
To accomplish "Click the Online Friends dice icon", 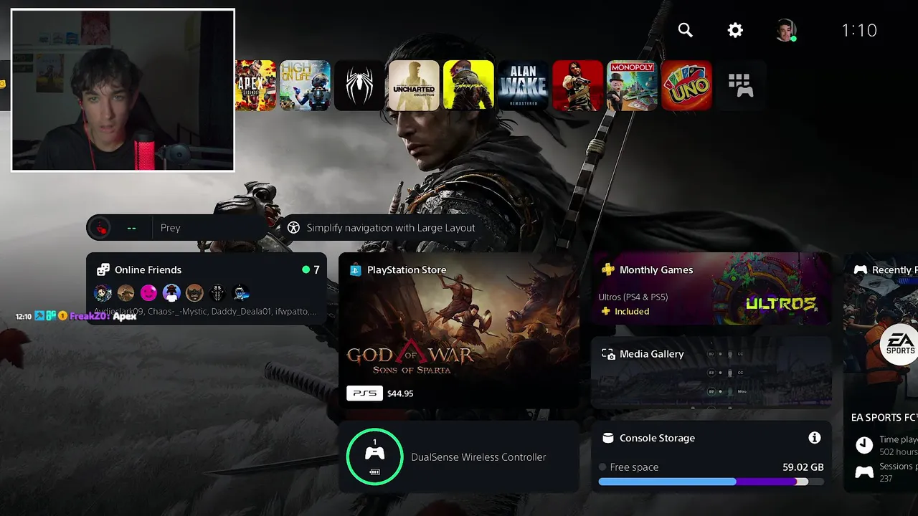I will pos(103,269).
